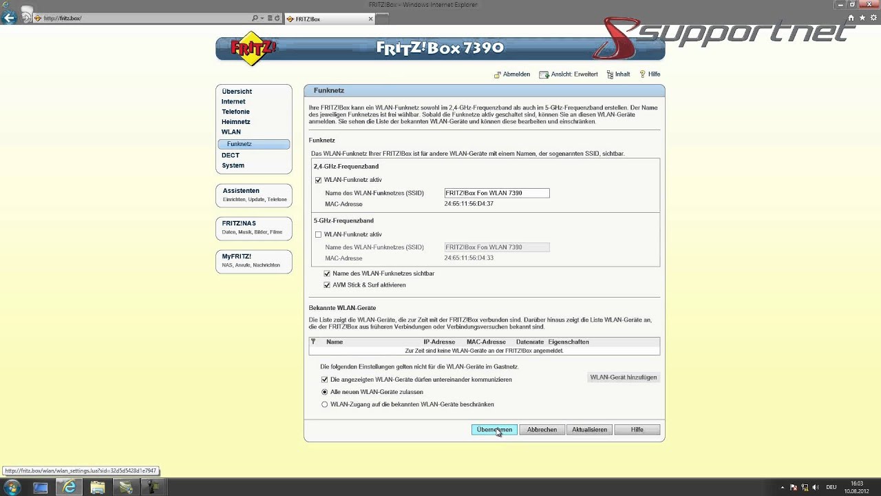Select WLAN-Zugang auf bekannte Geräte beschränken radio
The image size is (881, 496).
(325, 404)
